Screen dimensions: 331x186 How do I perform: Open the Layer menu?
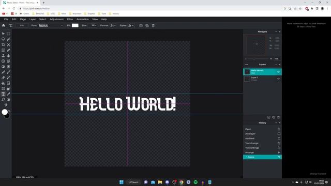point(32,19)
